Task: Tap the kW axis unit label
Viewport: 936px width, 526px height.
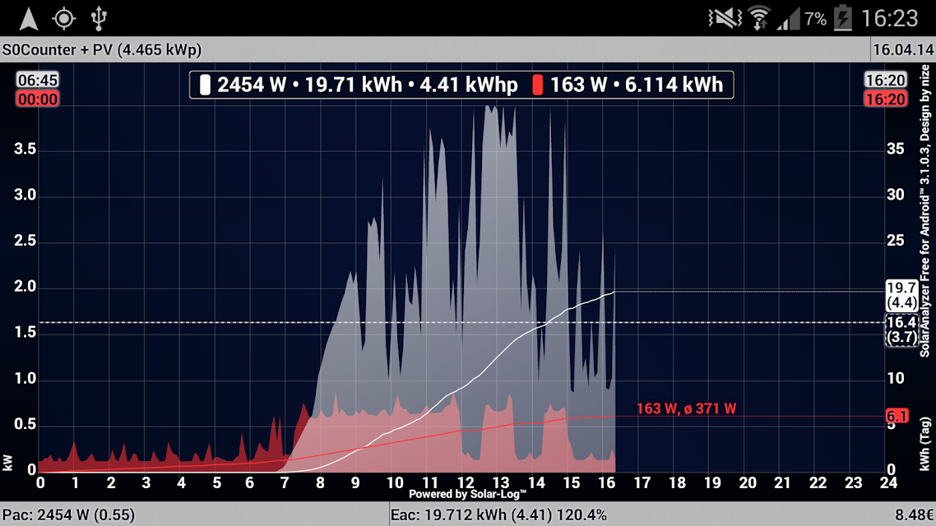Action: 7,462
